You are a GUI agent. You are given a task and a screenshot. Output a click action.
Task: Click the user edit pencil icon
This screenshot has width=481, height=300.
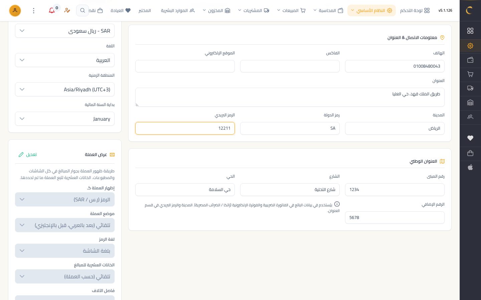[x=67, y=11]
